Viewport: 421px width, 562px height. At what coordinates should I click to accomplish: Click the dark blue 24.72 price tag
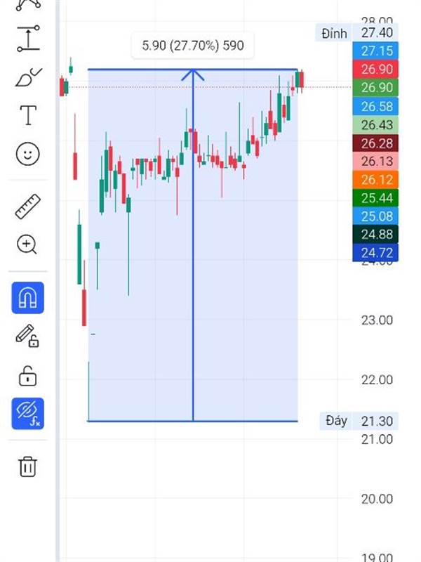click(375, 253)
